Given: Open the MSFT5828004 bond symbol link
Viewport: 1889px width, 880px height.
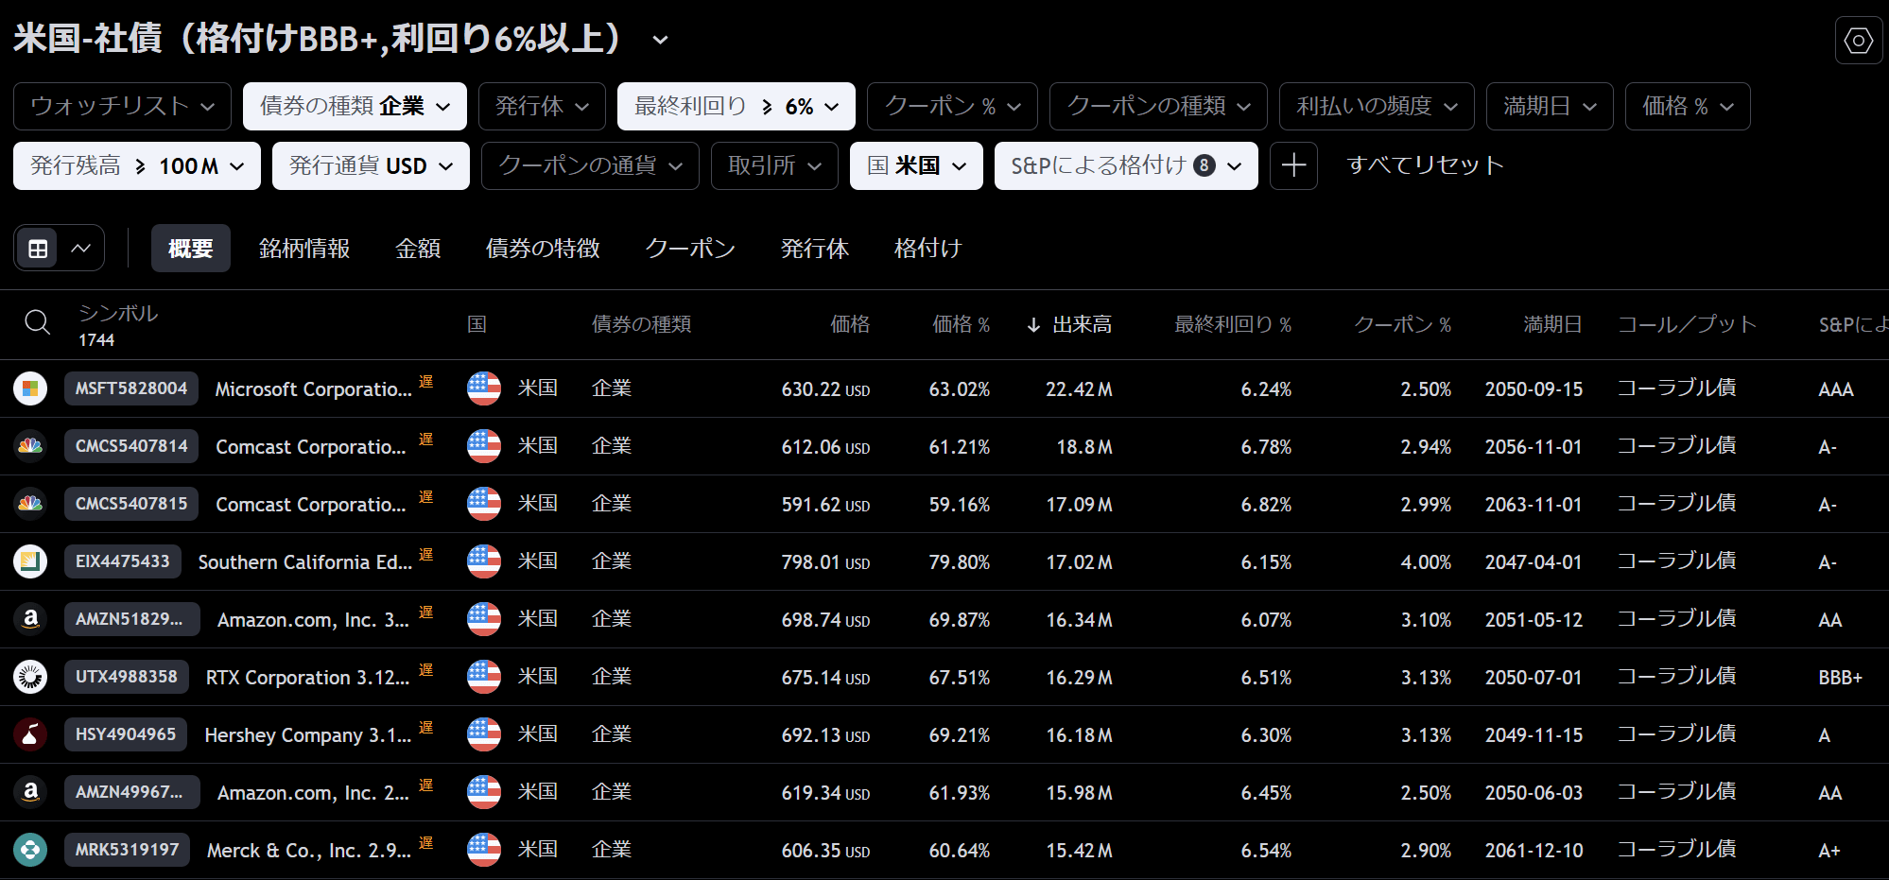Looking at the screenshot, I should (x=131, y=388).
